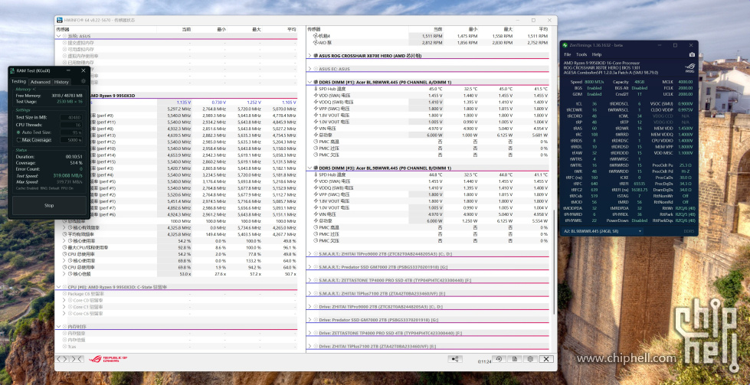The width and height of the screenshot is (750, 385).
Task: Expand Drive: ZETTASTONE TP4000 PRO group
Action: coord(309,333)
